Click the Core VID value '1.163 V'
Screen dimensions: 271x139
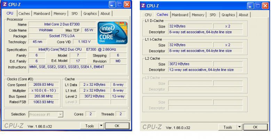pyautogui.click(x=84, y=42)
